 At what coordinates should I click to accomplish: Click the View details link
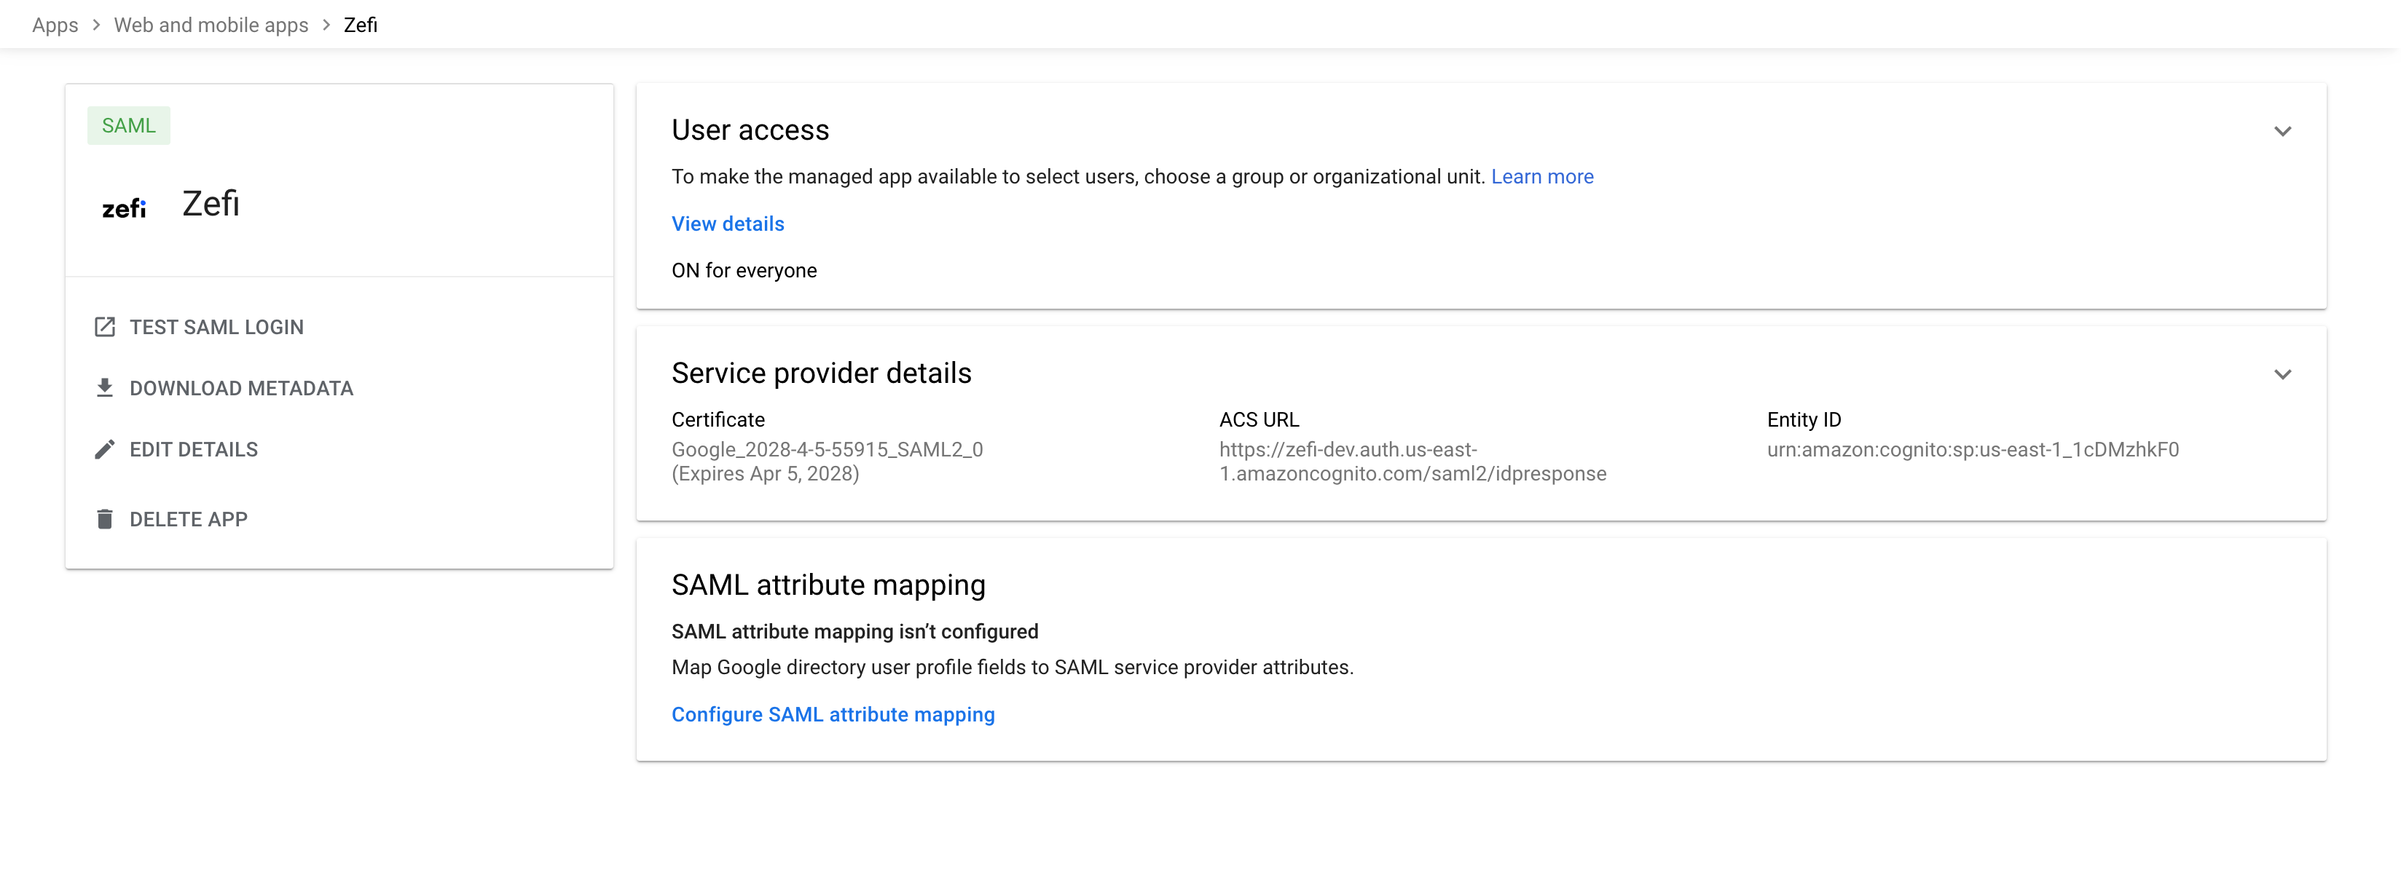(x=727, y=223)
